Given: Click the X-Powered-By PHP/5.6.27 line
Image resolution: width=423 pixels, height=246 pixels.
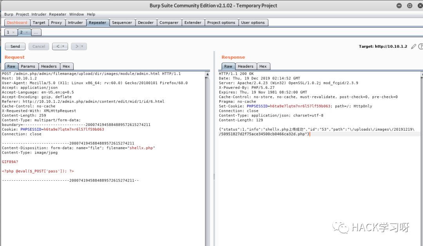Looking at the screenshot, I should point(247,88).
